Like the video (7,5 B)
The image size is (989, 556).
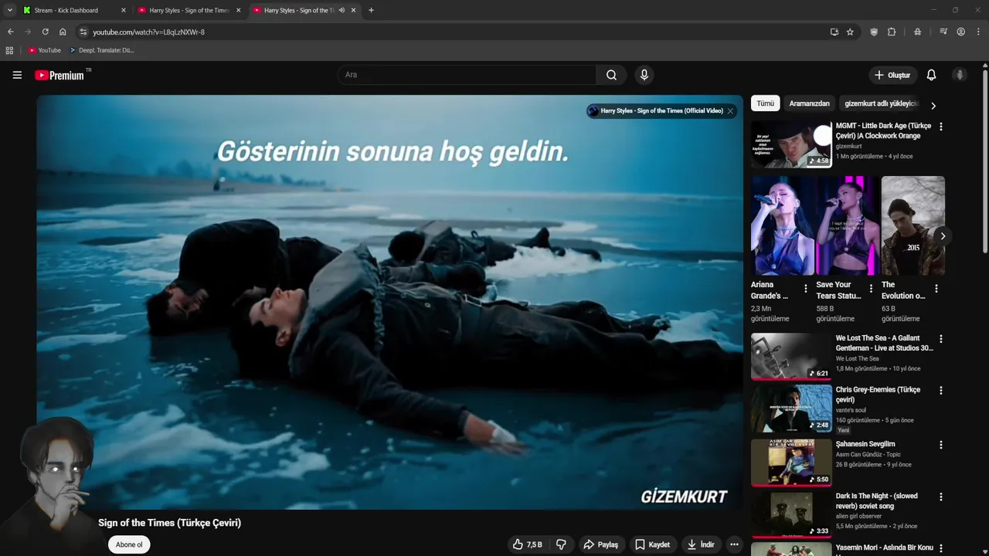[x=528, y=544]
